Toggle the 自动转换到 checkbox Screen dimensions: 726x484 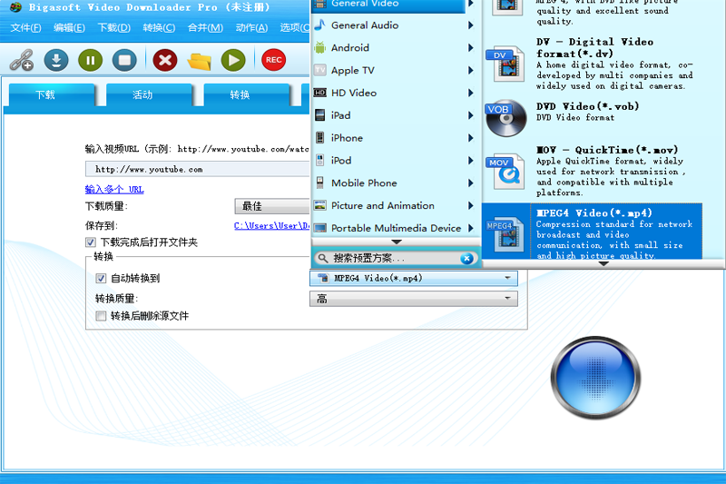tap(101, 279)
